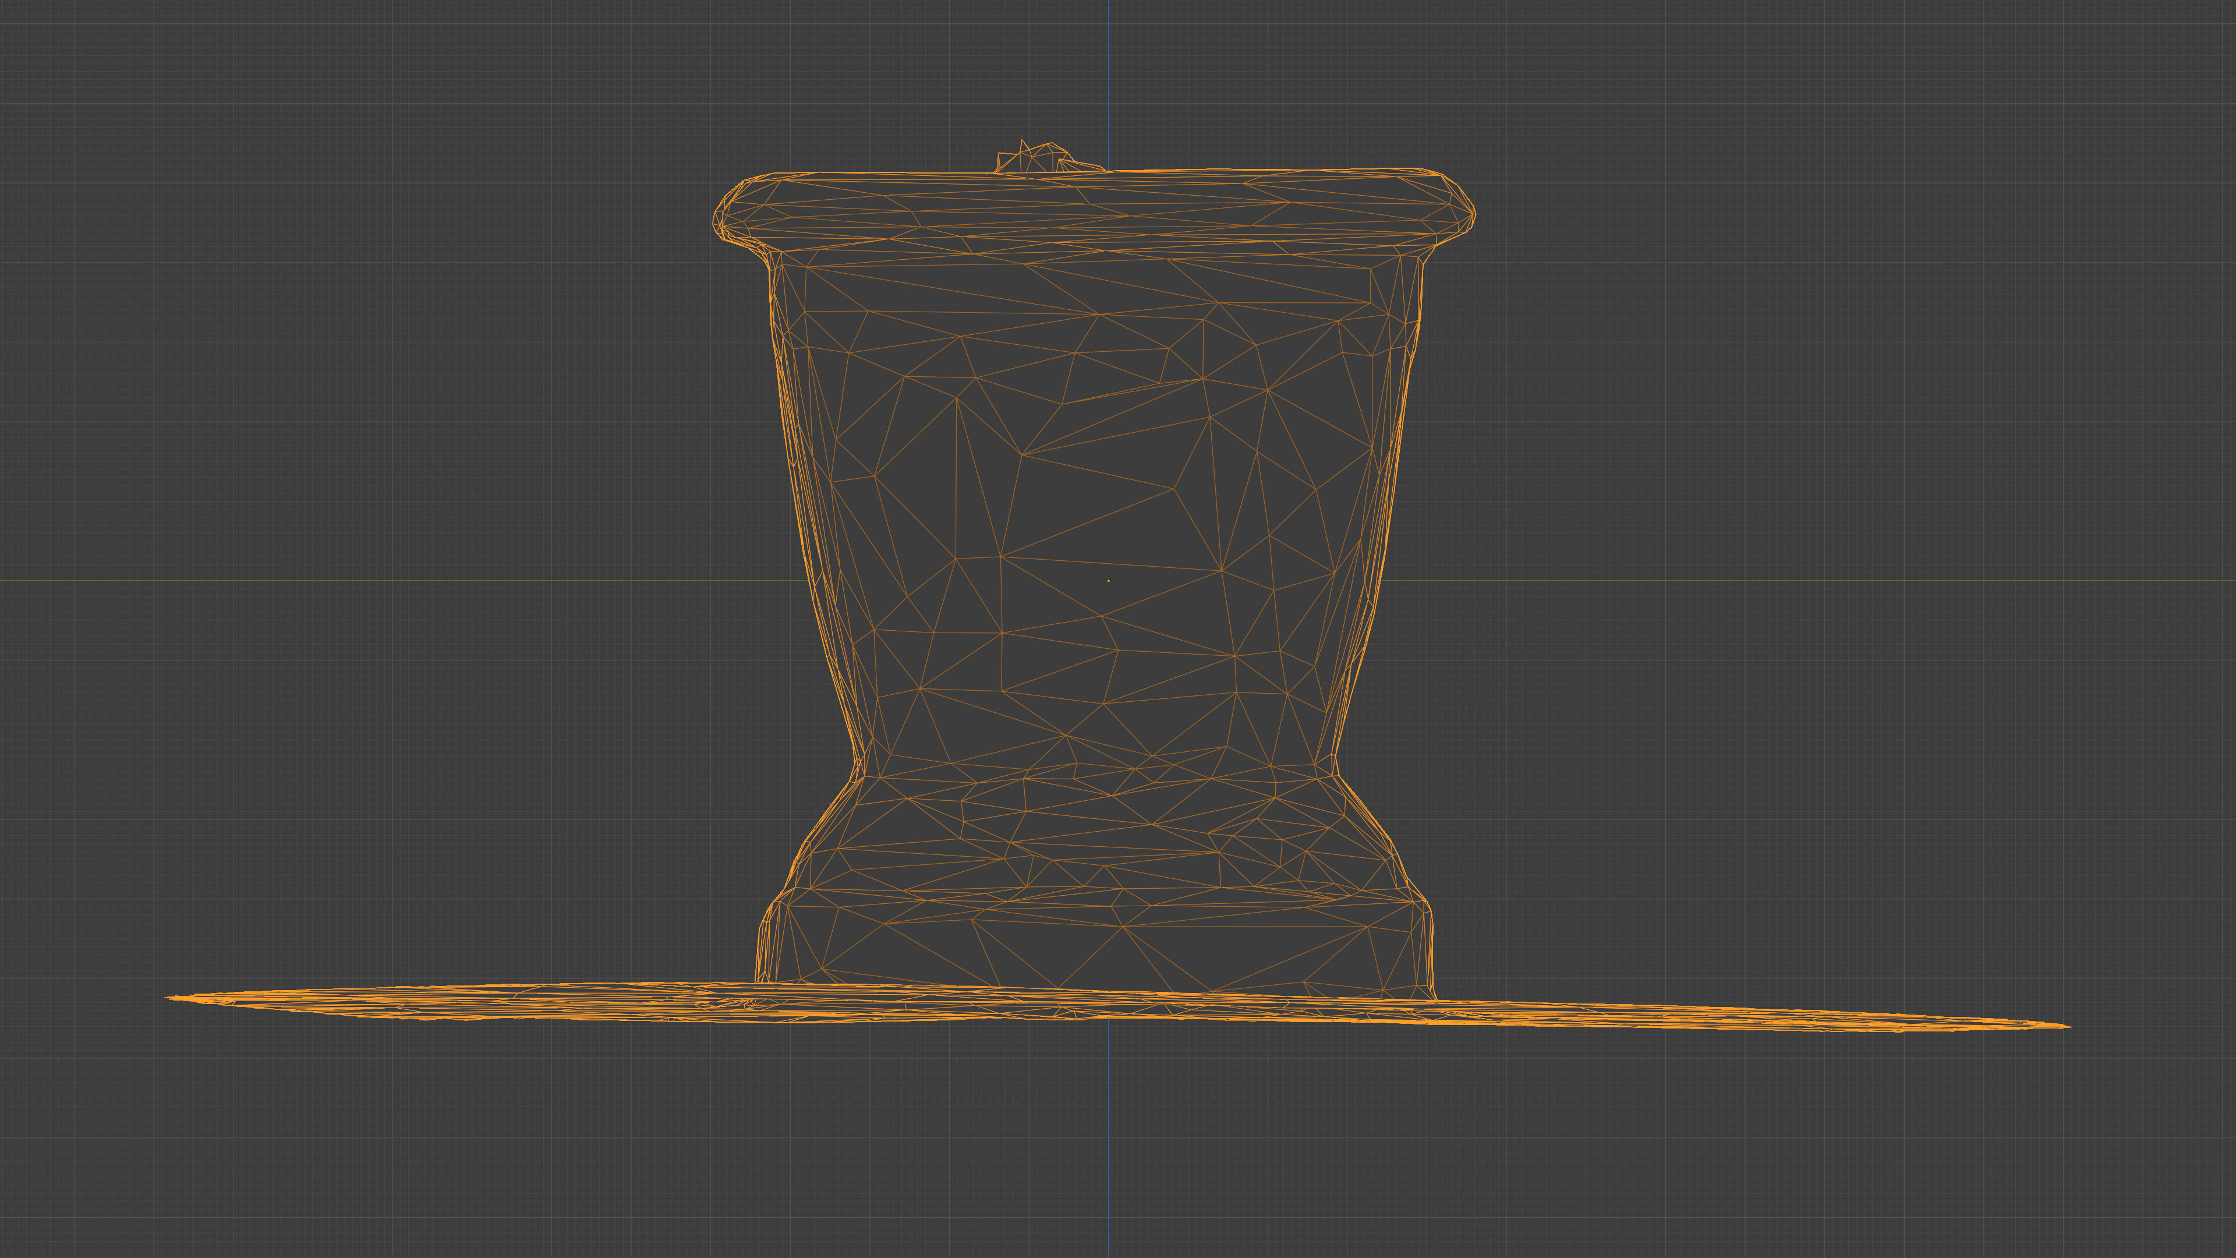Click the flat disc base under the vase
Screen dimensions: 2236x1258
coord(1117,1007)
